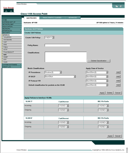The image size is (128, 153).
Task: Open VLAN 77 Outgoing FastEthernet dropdown
Action: (x=63, y=110)
